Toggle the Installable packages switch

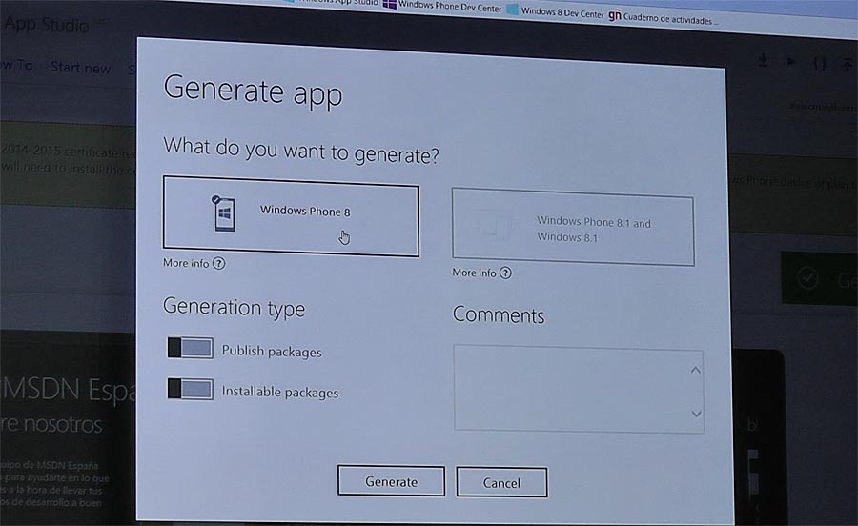[x=191, y=389]
